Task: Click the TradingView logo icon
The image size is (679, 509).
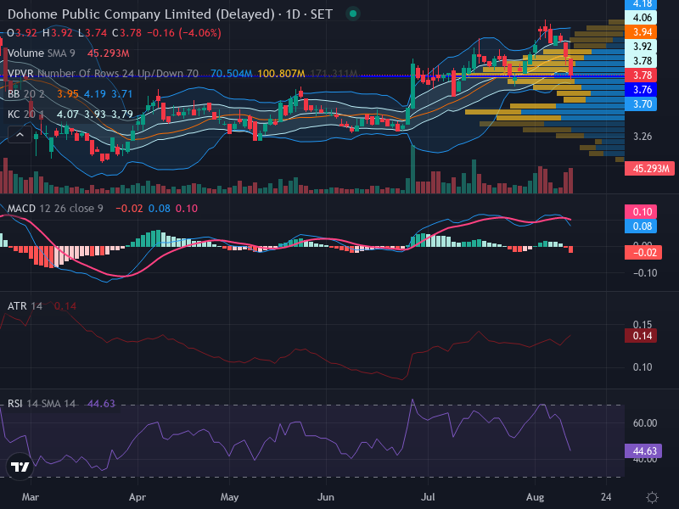Action: 20,467
